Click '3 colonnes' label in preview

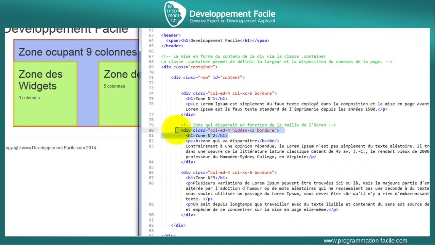click(x=29, y=98)
